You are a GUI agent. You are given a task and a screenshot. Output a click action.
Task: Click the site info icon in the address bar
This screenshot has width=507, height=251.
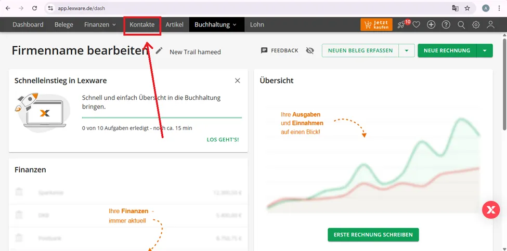[x=50, y=8]
